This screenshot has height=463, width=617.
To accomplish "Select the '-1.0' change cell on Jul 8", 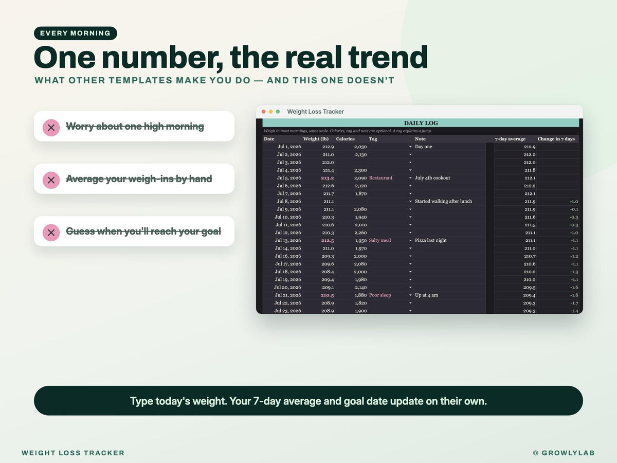I will coord(558,202).
